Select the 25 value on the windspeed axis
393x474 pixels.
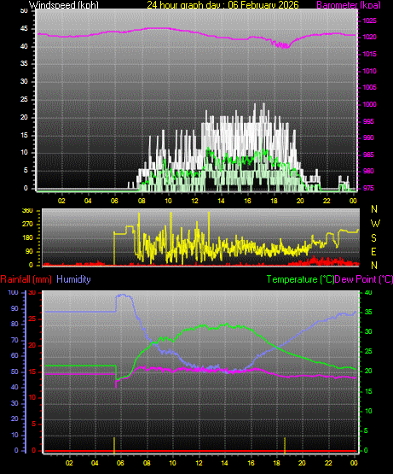[x=24, y=99]
